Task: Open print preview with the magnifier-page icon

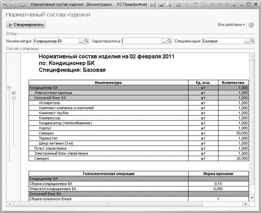Action: [169, 4]
